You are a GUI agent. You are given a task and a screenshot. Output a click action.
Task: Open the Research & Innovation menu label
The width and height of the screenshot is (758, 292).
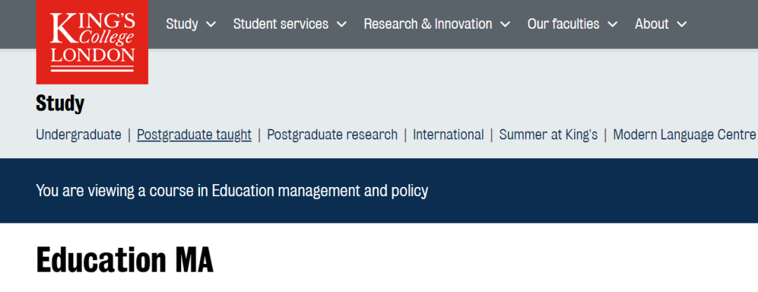[427, 24]
